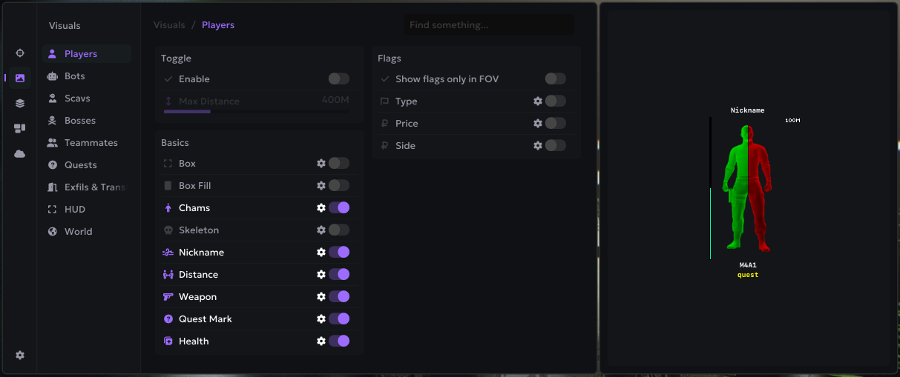Click the cloud icon in left rail
Image resolution: width=900 pixels, height=377 pixels.
click(x=20, y=153)
